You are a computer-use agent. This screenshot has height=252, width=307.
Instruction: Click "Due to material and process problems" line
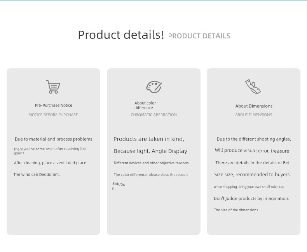(54, 139)
